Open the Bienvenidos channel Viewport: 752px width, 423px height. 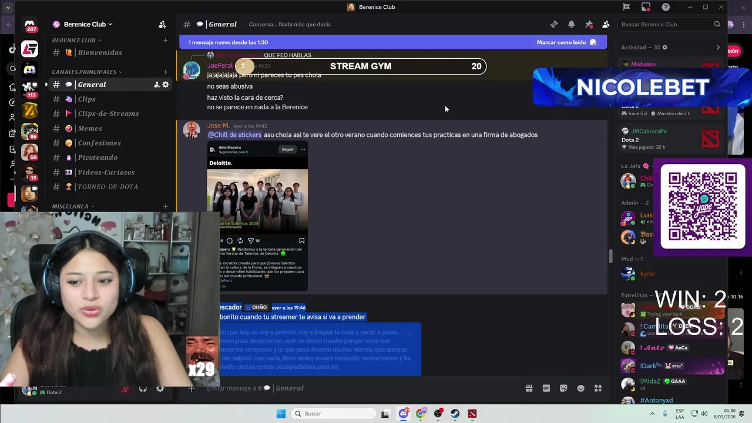click(109, 53)
